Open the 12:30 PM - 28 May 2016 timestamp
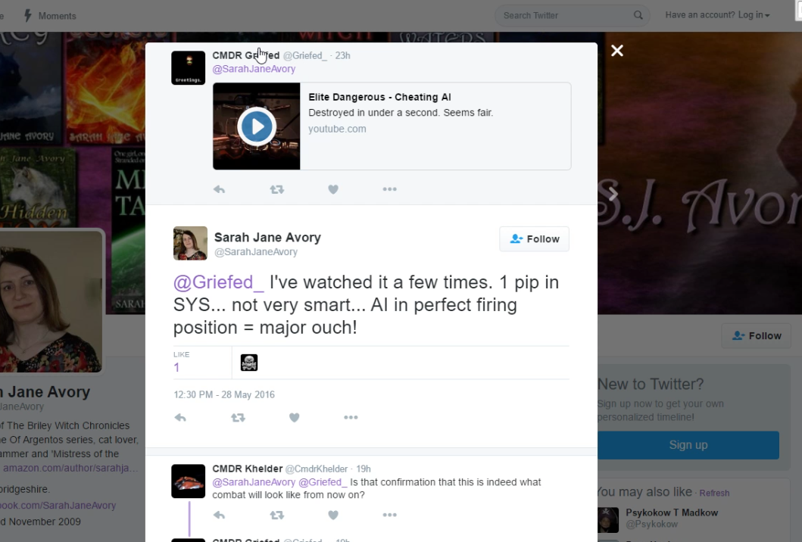Screen dimensions: 802x542 pos(224,394)
